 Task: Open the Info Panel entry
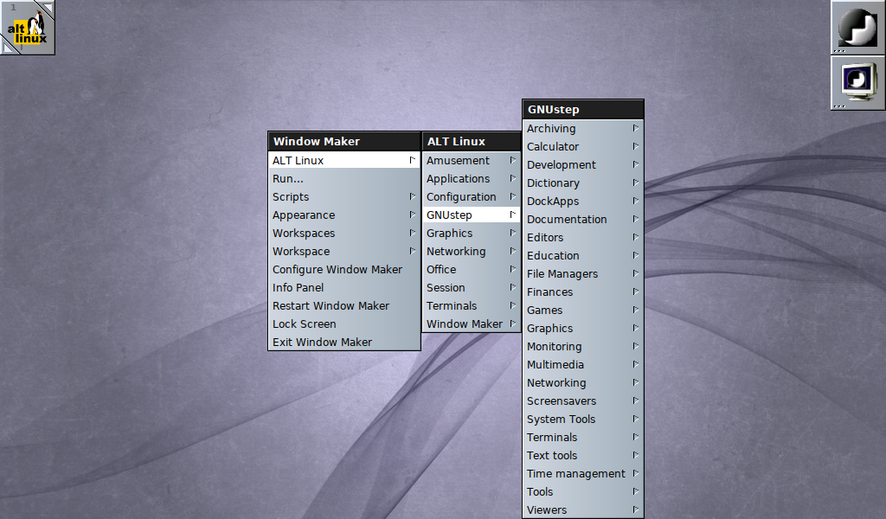pos(344,287)
